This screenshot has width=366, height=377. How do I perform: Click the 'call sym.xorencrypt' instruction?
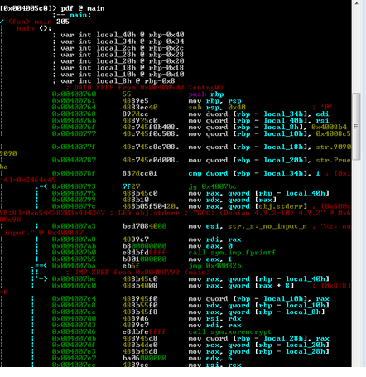(230, 332)
